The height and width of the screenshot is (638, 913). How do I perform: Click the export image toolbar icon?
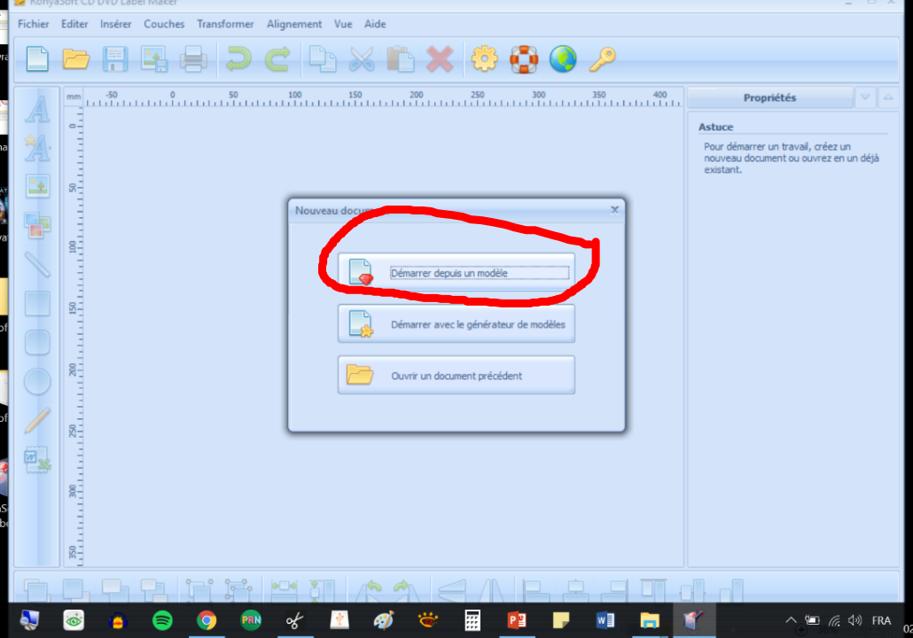point(154,59)
